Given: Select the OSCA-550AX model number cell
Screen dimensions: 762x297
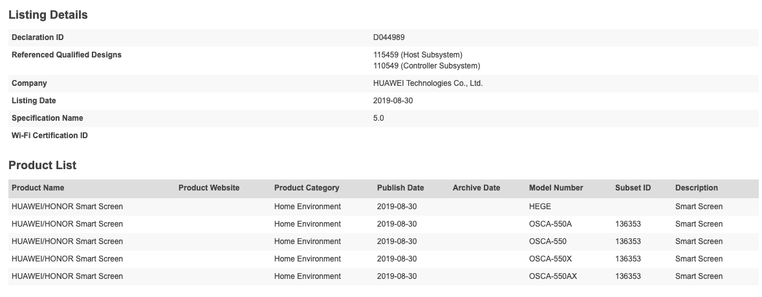Looking at the screenshot, I should (554, 276).
